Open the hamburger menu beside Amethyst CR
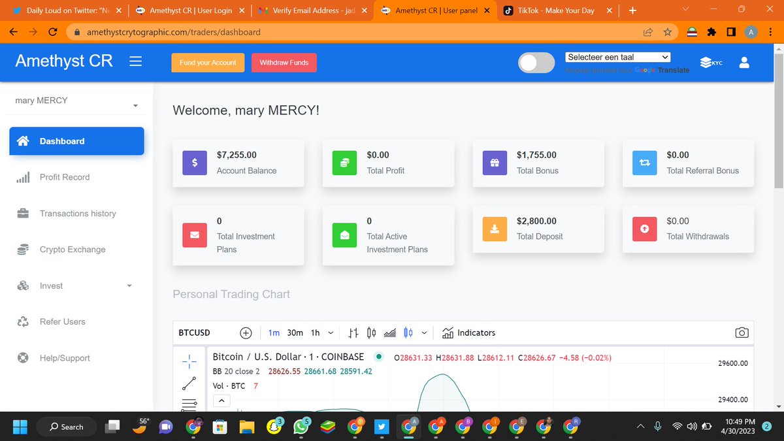 click(x=136, y=61)
